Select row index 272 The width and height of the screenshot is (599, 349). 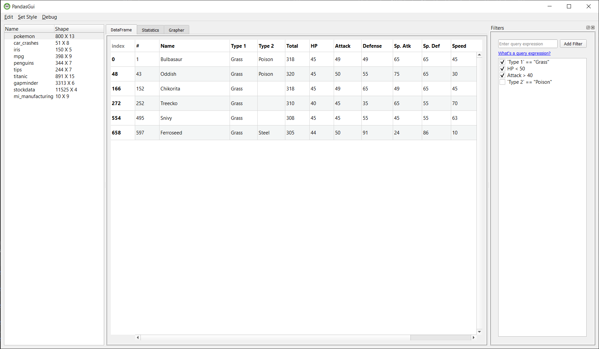click(x=122, y=103)
